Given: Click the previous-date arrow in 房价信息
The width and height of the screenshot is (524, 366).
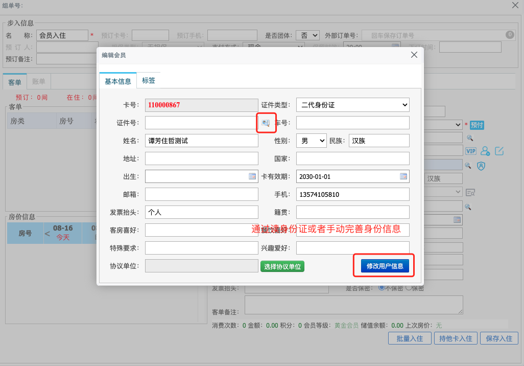Looking at the screenshot, I should pos(47,234).
